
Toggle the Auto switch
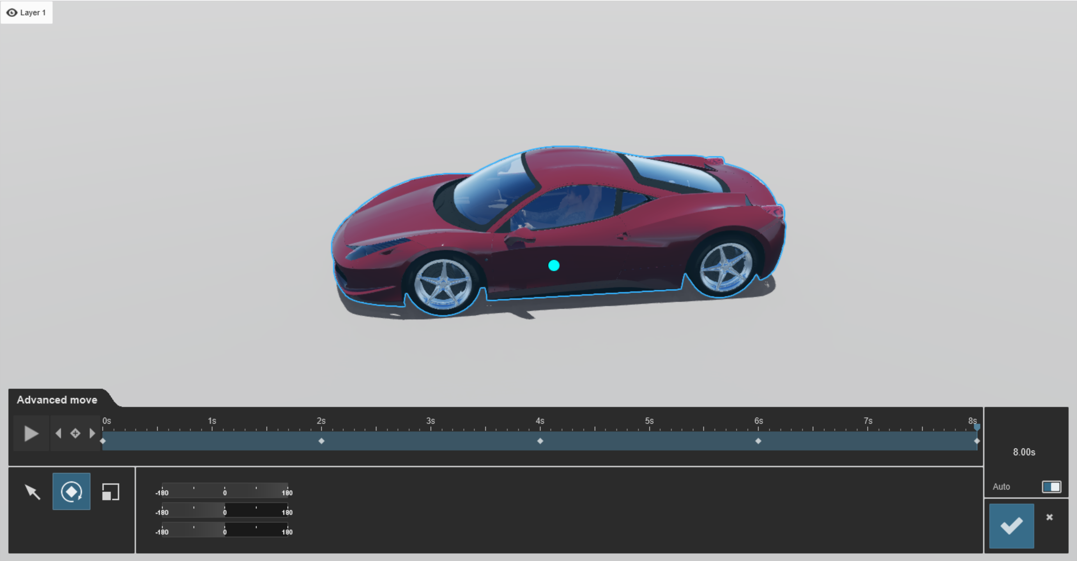pos(1051,487)
